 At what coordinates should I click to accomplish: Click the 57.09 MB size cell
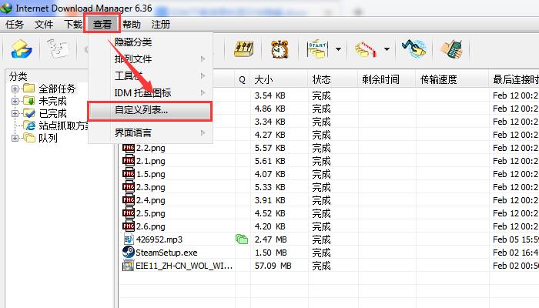click(273, 266)
